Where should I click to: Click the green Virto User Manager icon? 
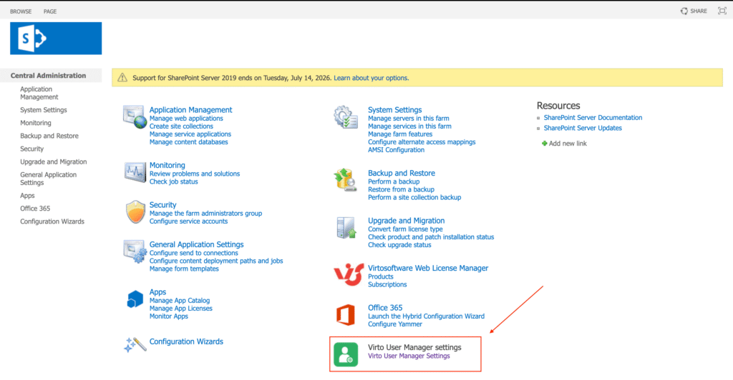pos(346,354)
